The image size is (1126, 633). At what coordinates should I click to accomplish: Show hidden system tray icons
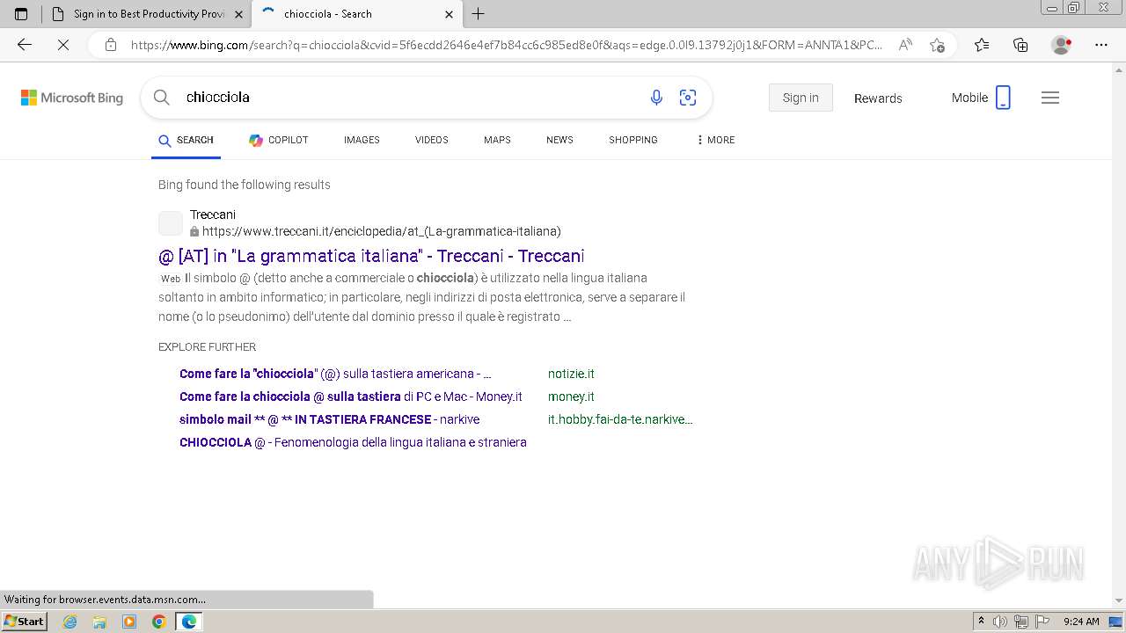tap(981, 622)
